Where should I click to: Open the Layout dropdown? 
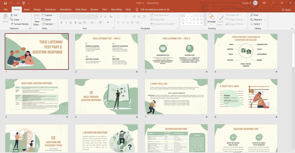click(x=48, y=15)
